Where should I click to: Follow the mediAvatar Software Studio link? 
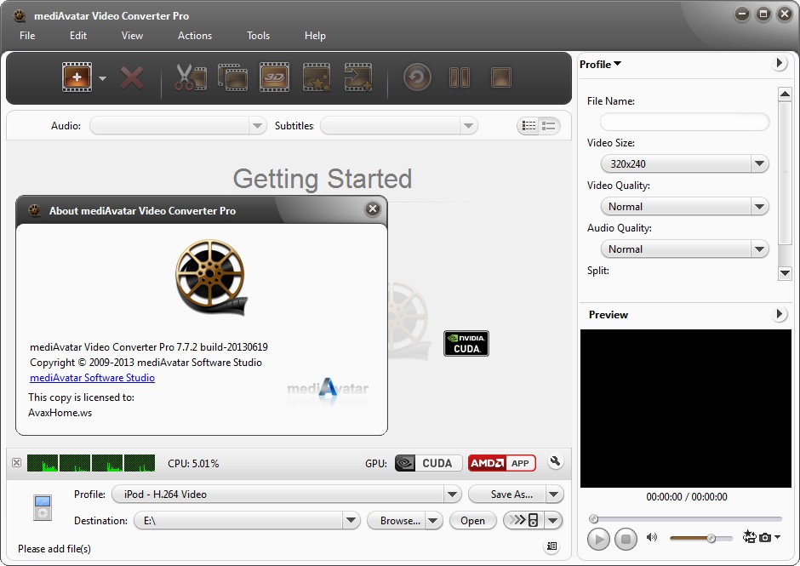click(x=92, y=378)
